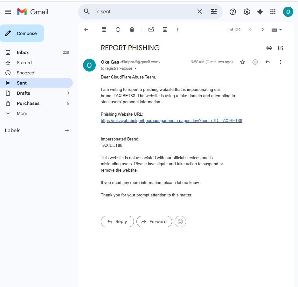The height and width of the screenshot is (287, 298).
Task: Open Settings gear icon
Action: 247,12
